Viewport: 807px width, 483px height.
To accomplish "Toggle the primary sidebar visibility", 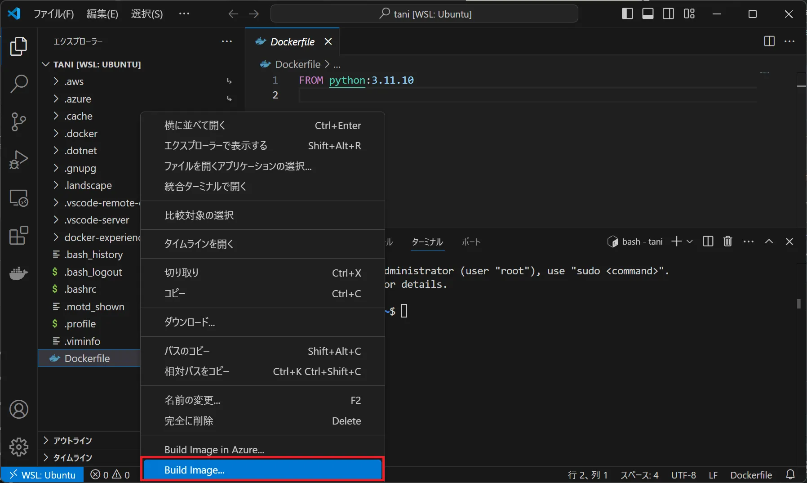I will [627, 13].
